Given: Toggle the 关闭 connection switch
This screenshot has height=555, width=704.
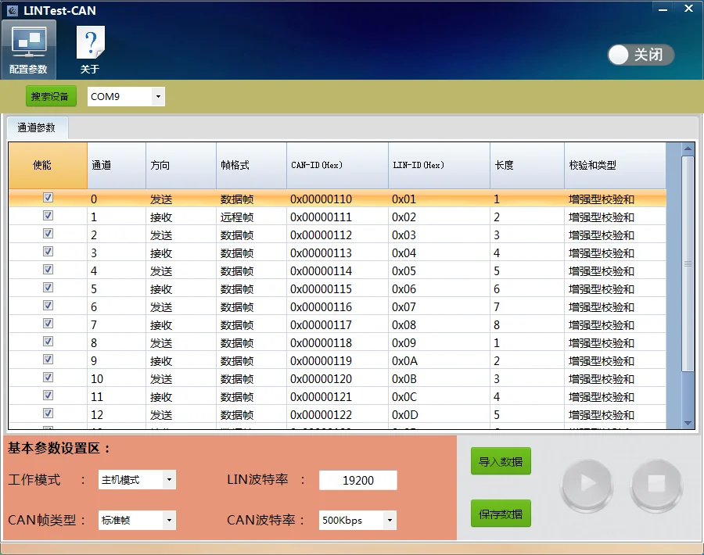Looking at the screenshot, I should (641, 55).
